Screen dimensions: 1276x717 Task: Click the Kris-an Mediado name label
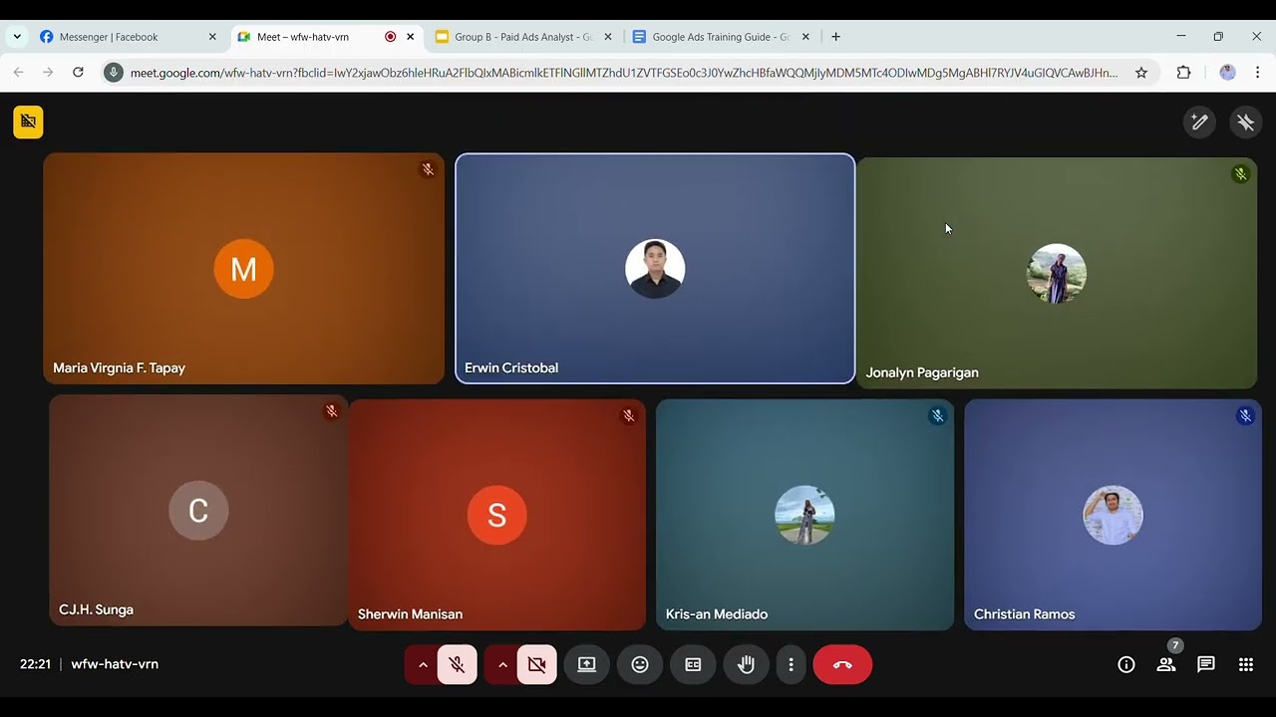point(716,614)
